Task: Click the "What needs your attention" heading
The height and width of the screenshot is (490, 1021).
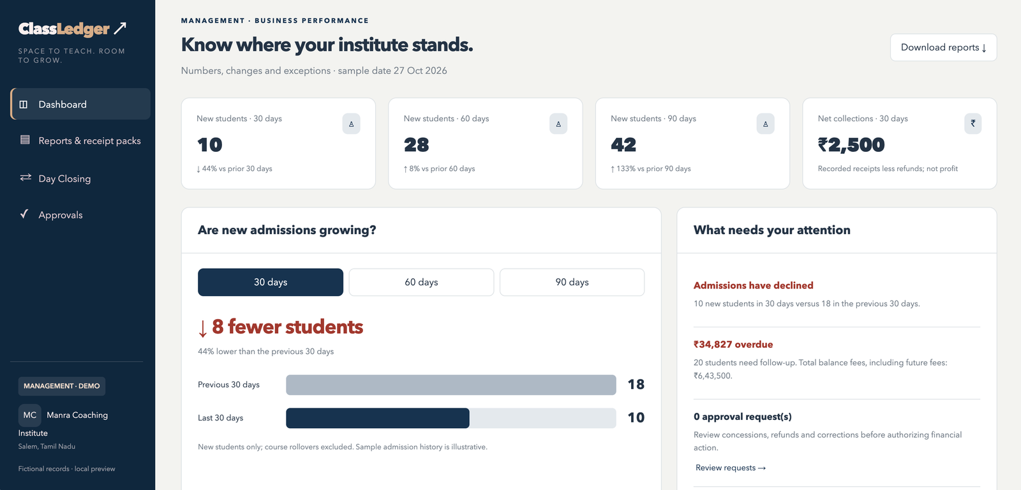Action: pyautogui.click(x=772, y=230)
